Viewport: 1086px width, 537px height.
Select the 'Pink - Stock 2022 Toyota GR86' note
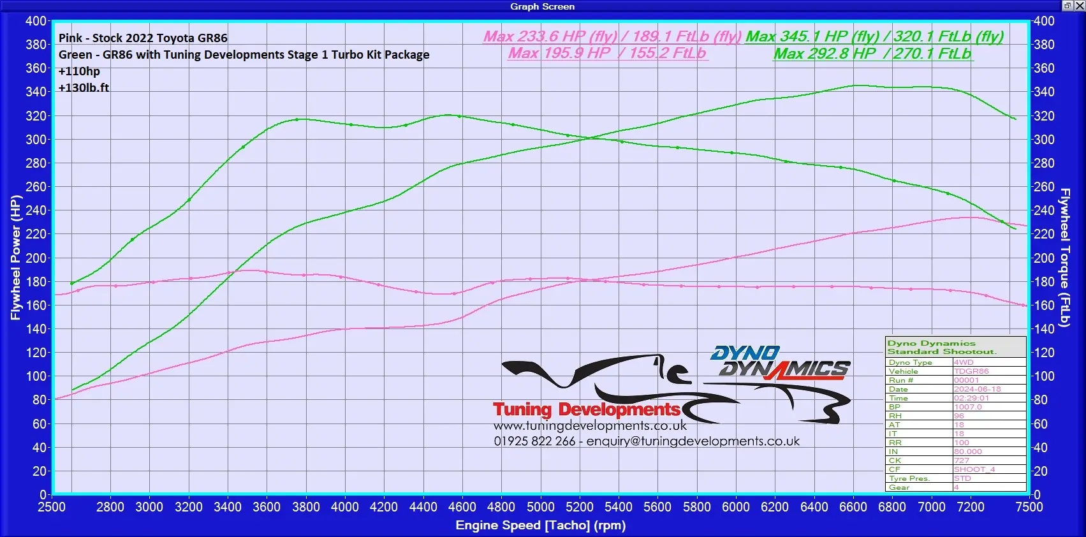point(143,38)
